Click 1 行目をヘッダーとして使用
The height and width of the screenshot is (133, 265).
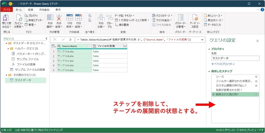[x=132, y=20]
